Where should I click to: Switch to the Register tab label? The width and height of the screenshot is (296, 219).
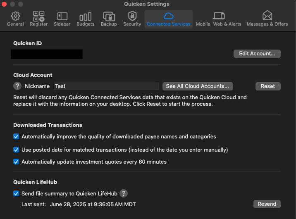(x=39, y=24)
